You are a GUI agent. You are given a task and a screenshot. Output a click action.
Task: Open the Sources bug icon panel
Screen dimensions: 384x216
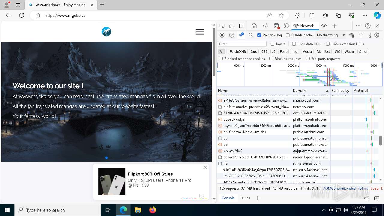pyautogui.click(x=287, y=26)
